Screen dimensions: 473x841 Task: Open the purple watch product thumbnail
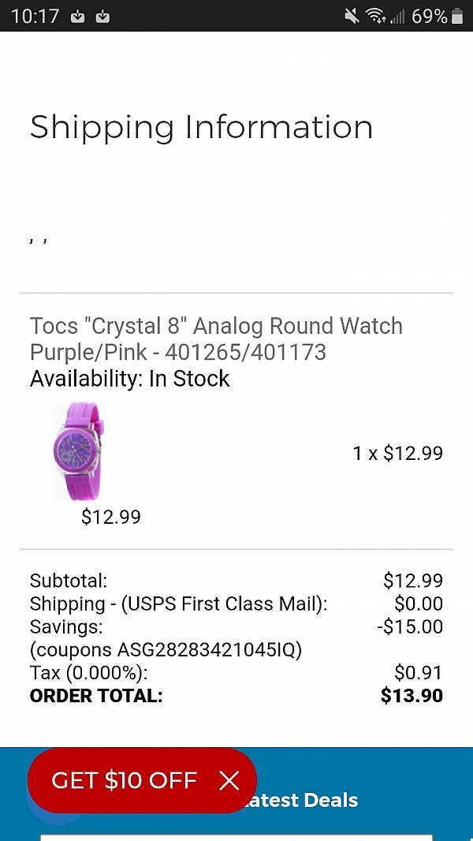[79, 450]
